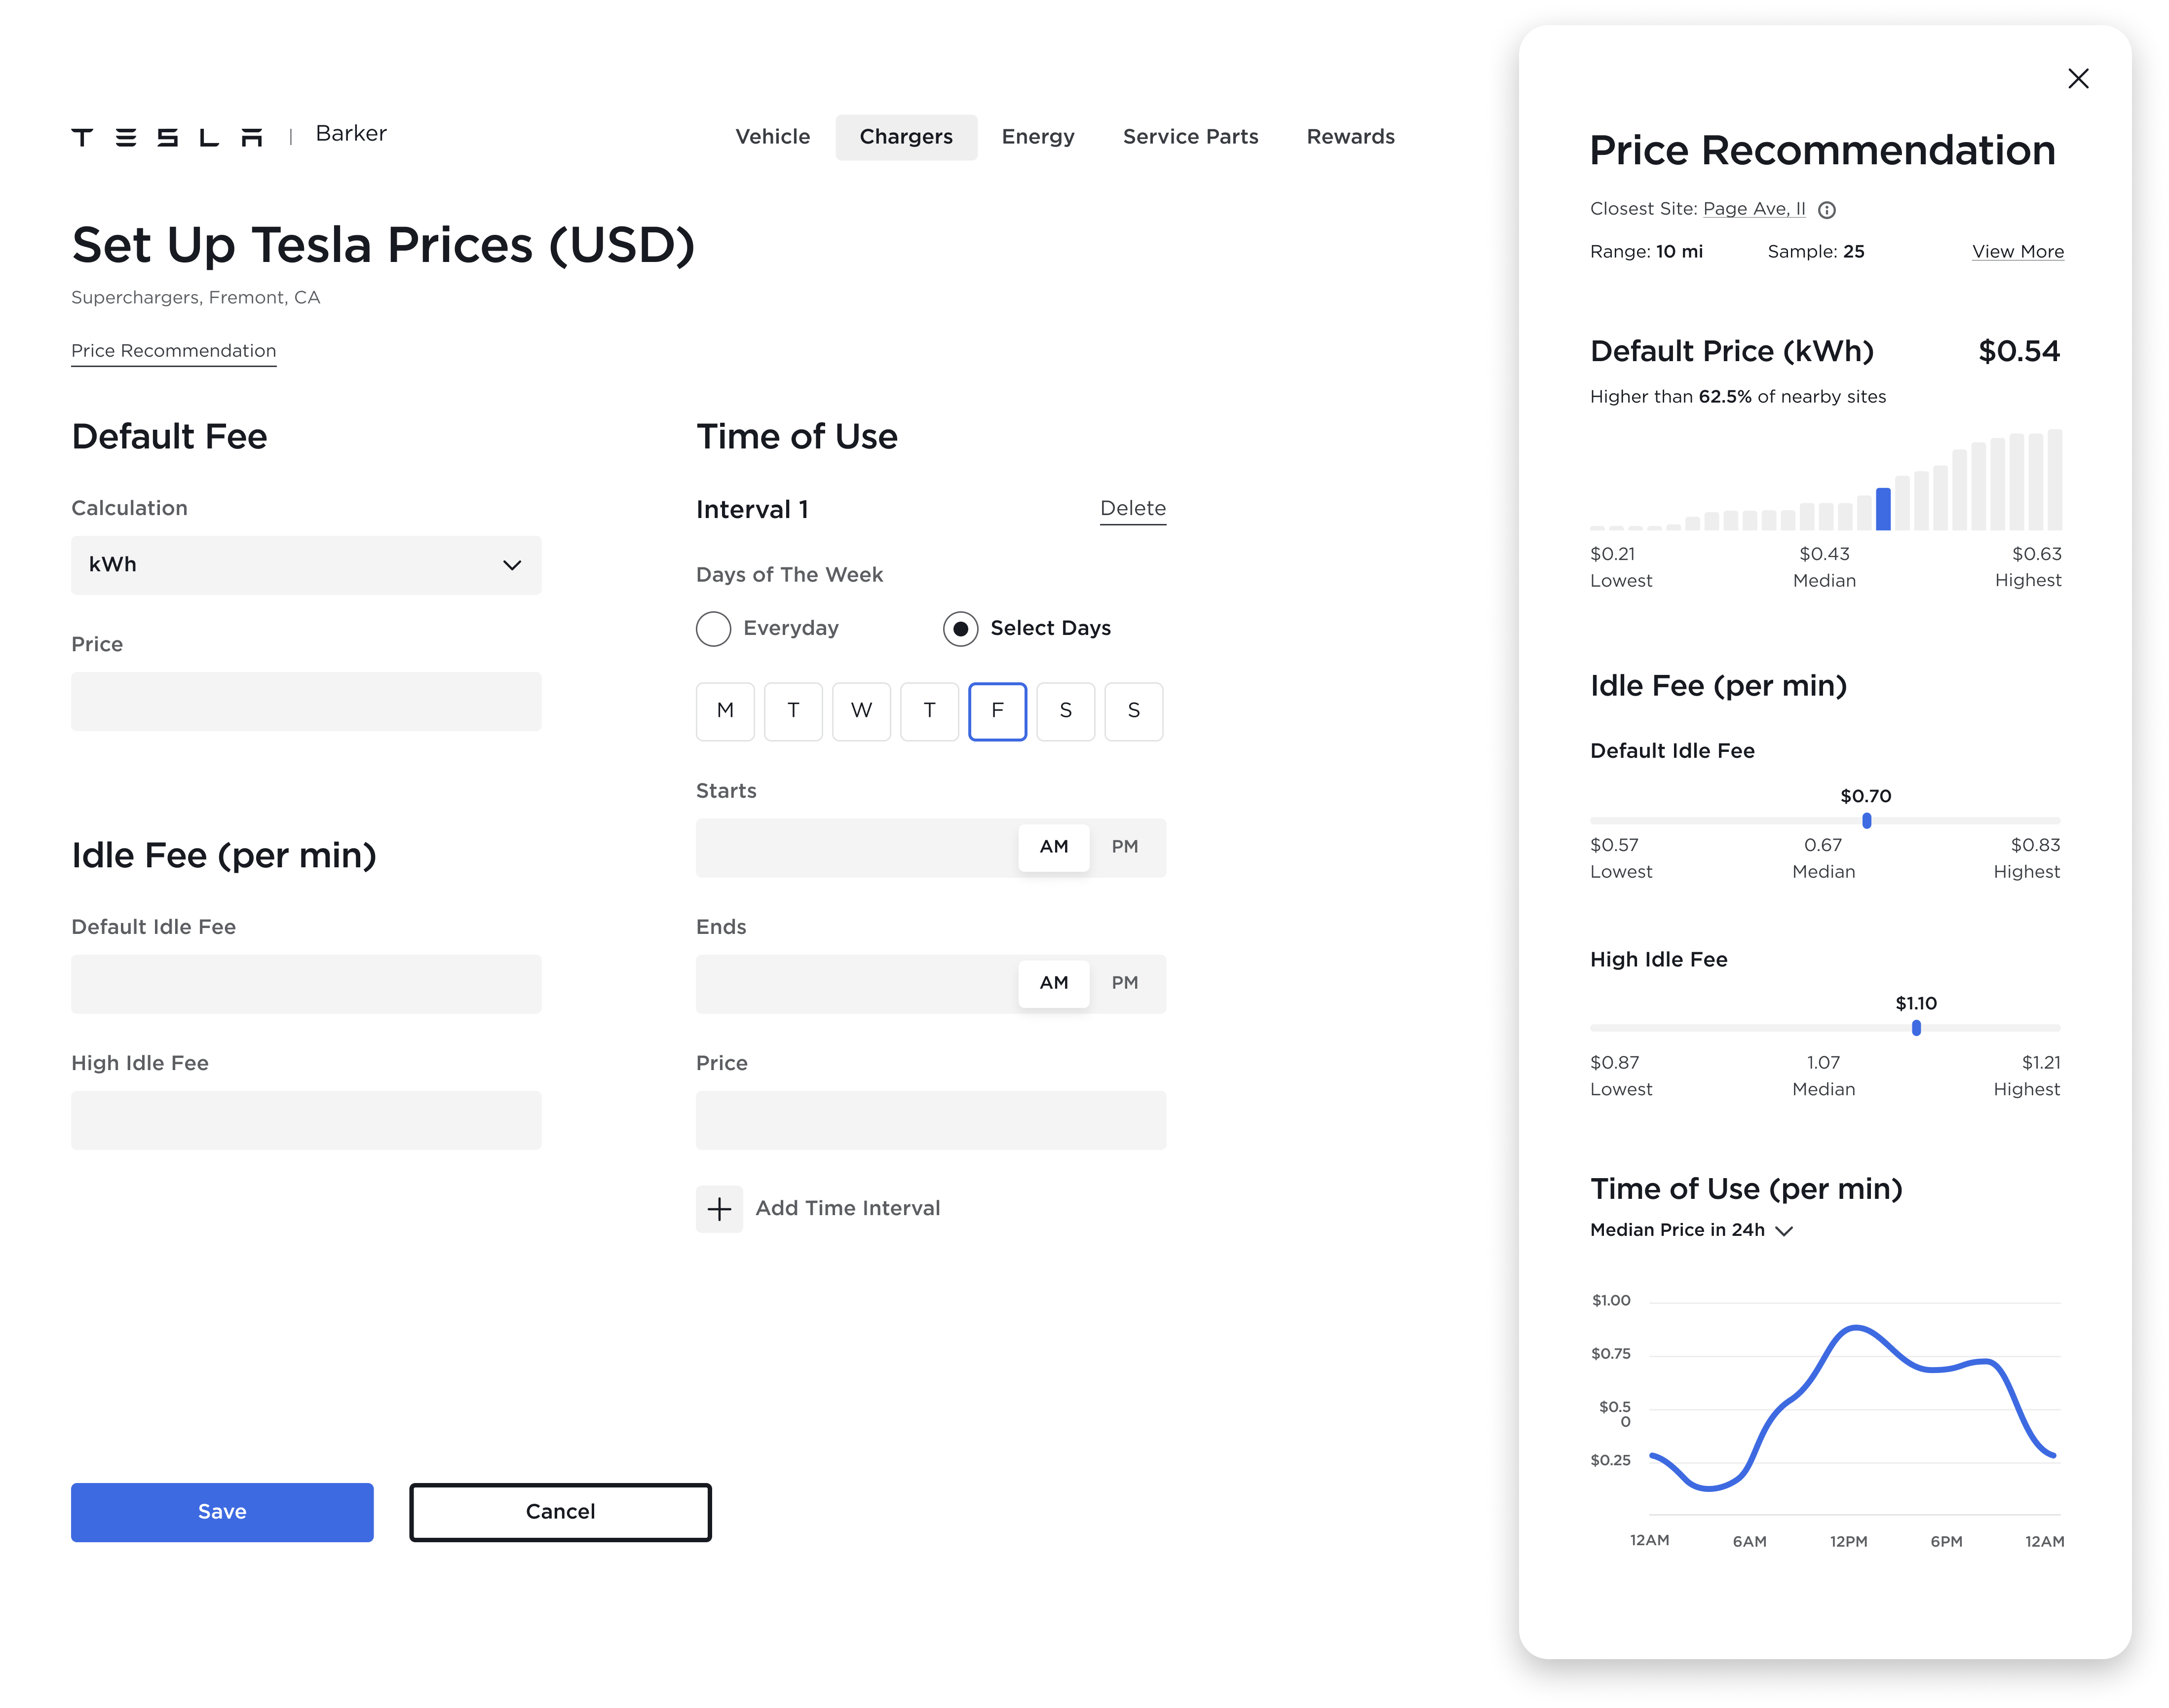
Task: Open the Vehicle tab
Action: (772, 137)
